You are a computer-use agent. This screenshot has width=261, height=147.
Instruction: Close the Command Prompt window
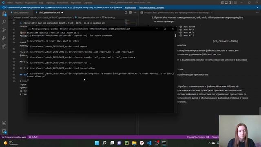[173, 29]
